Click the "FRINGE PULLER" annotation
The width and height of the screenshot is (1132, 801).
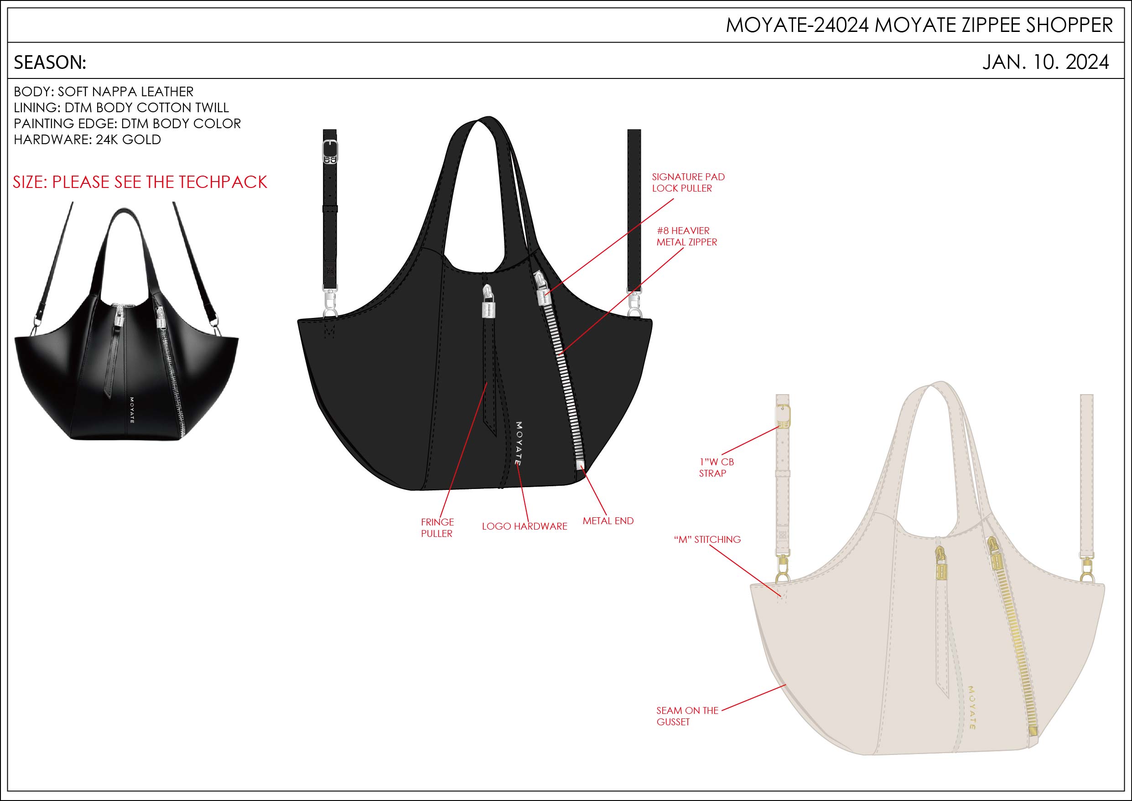pyautogui.click(x=437, y=527)
